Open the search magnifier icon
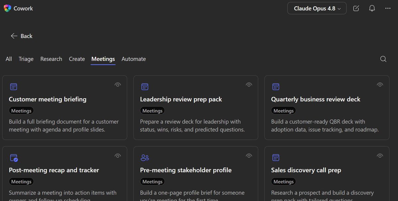Image resolution: width=398 pixels, height=201 pixels. tap(383, 59)
